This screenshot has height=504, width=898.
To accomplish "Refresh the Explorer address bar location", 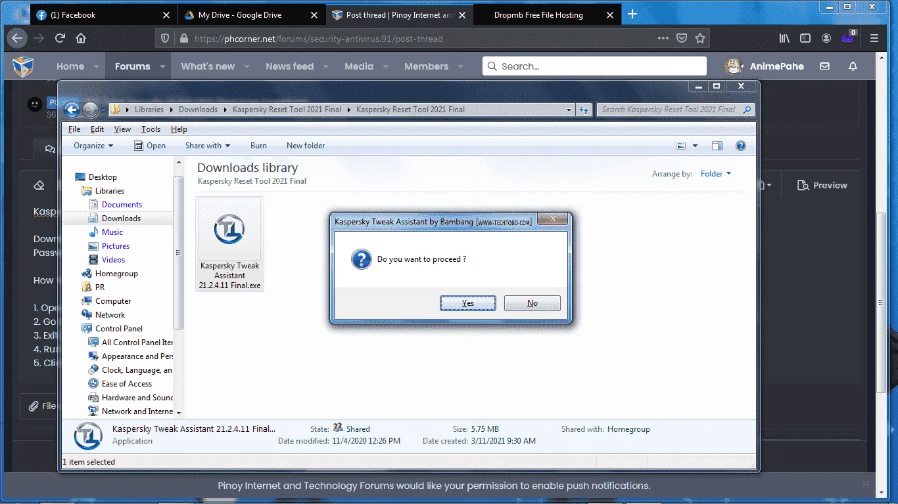I will pyautogui.click(x=584, y=110).
